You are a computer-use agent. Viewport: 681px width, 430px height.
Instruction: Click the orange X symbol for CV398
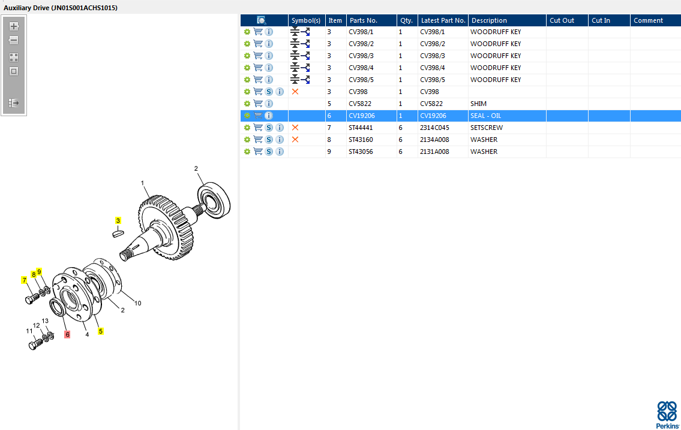pyautogui.click(x=295, y=92)
